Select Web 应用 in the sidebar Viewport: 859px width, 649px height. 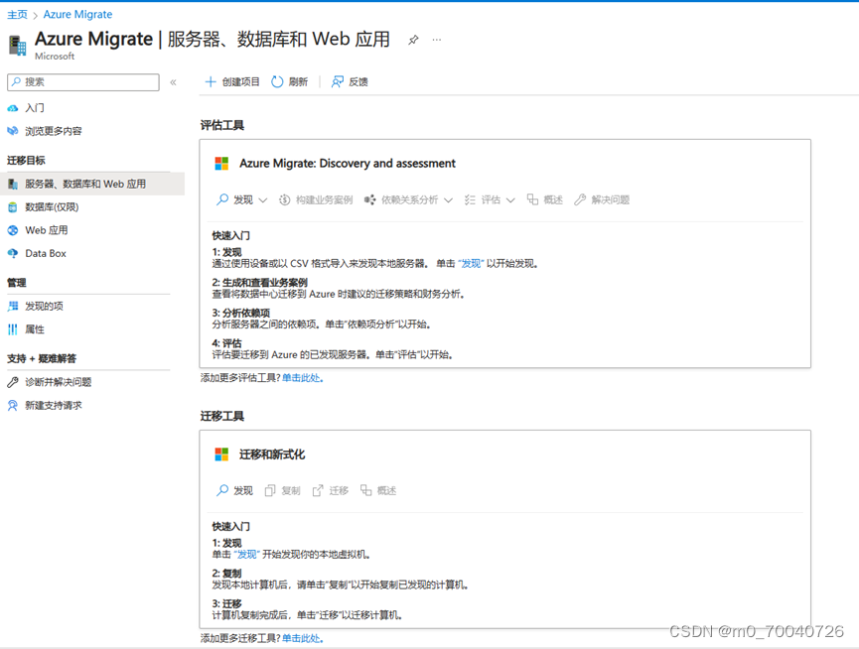[x=47, y=230]
